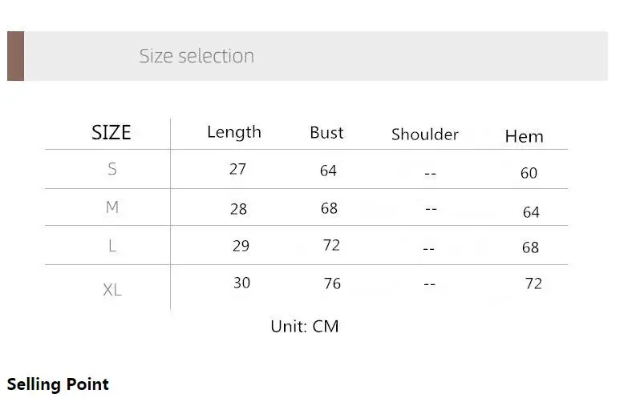624x402 pixels.
Task: Click the Length value 28 for size M
Action: tap(238, 209)
